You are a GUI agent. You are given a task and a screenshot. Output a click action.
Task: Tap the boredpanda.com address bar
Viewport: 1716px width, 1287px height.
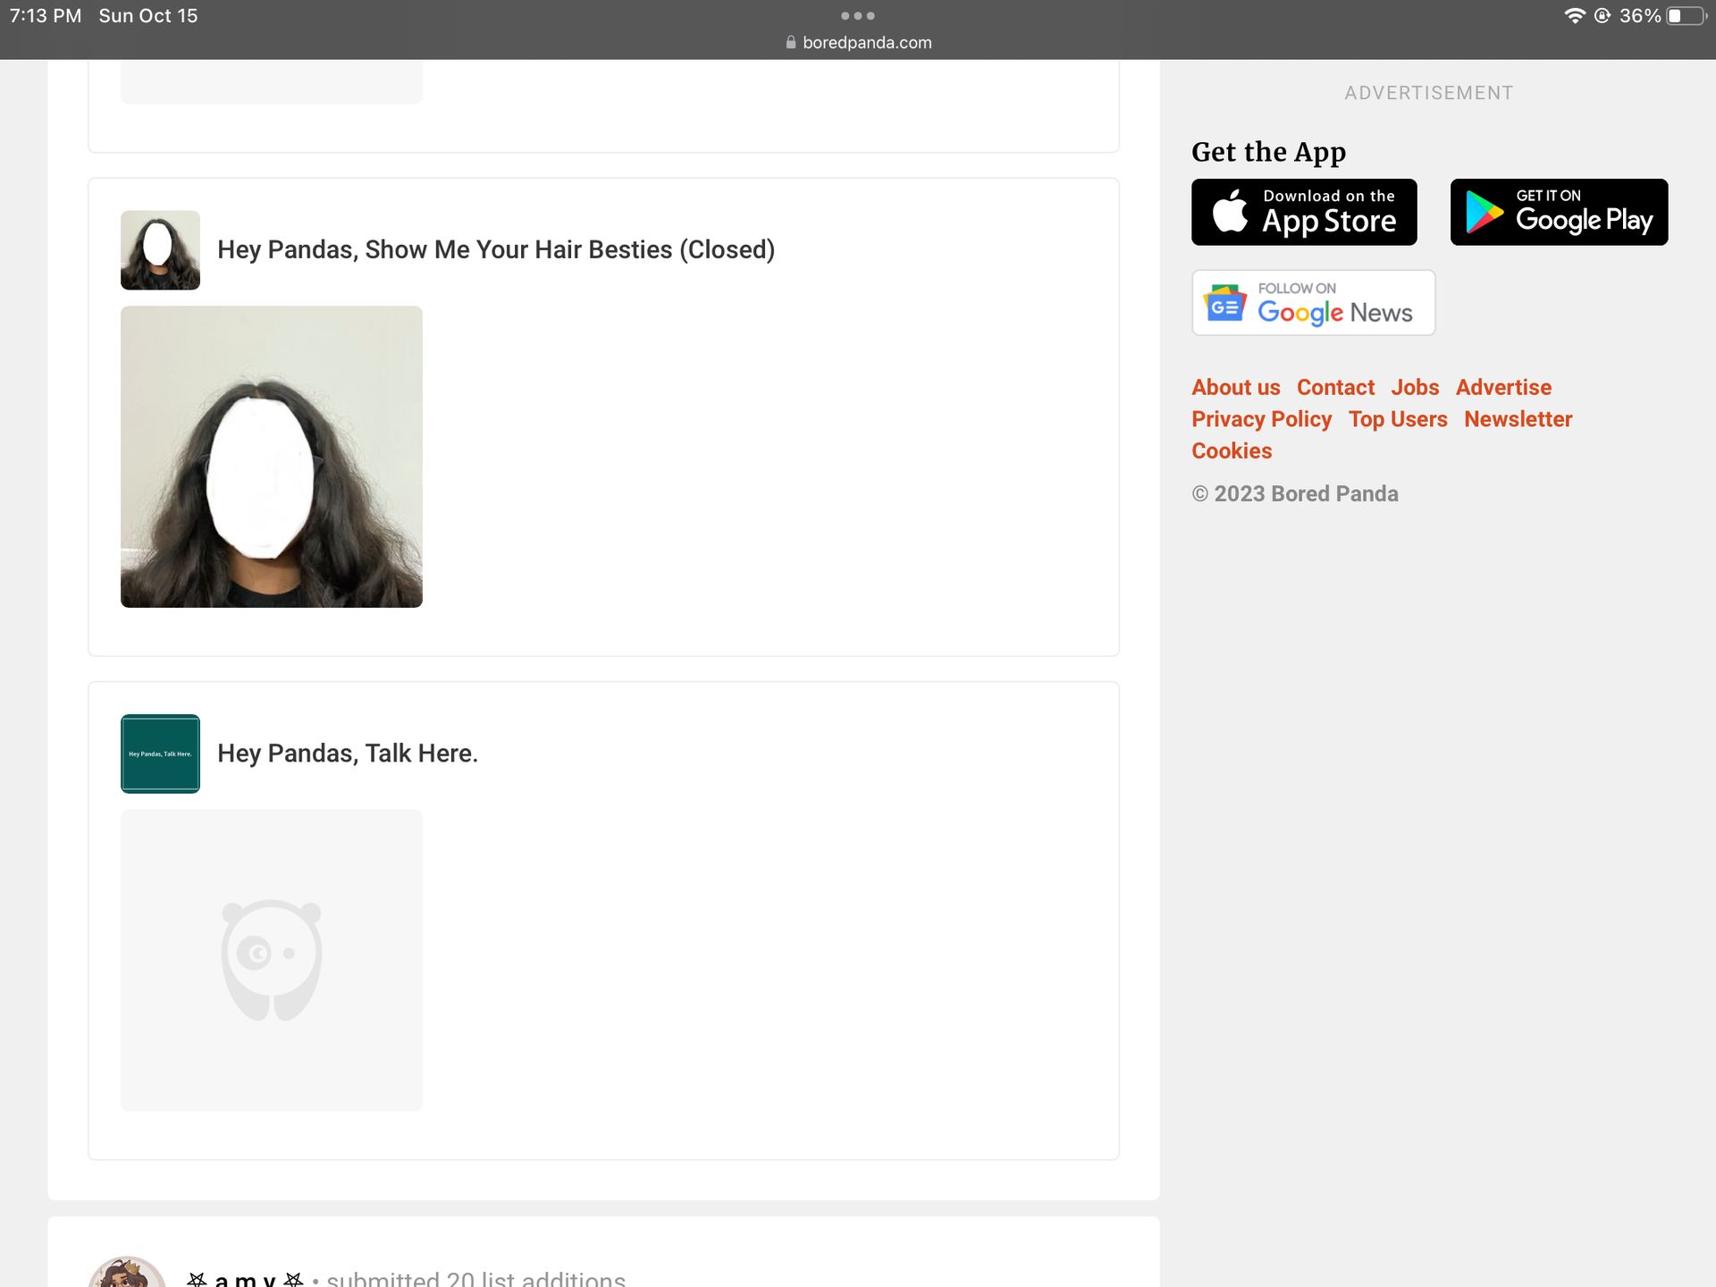tap(866, 42)
